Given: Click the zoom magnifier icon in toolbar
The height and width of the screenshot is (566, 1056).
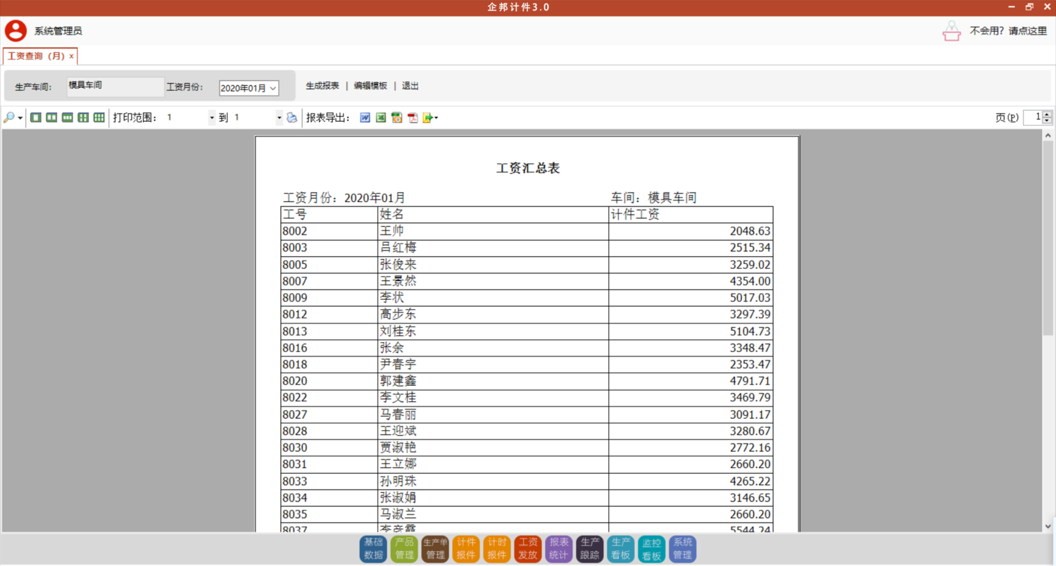Looking at the screenshot, I should [9, 118].
